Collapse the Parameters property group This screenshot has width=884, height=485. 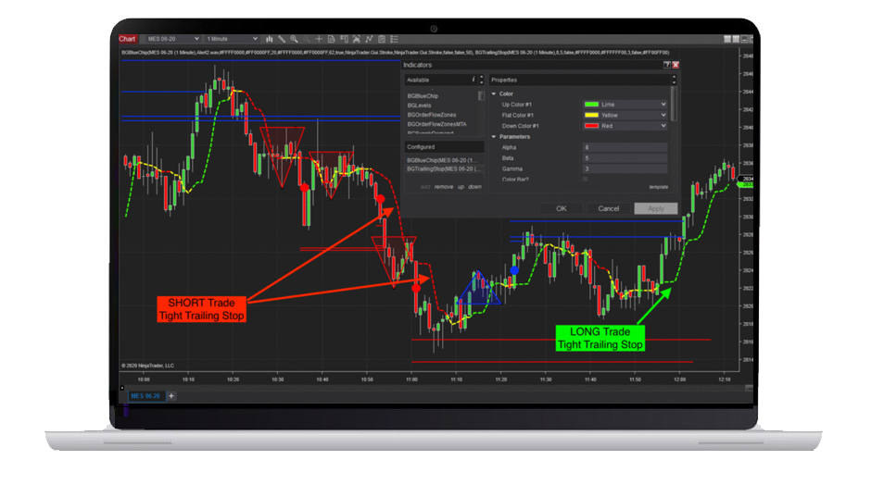coord(494,136)
